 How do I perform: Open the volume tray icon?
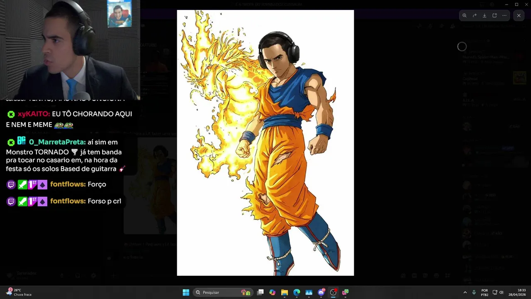501,292
